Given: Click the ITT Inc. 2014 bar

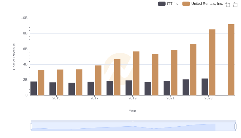Looking at the screenshot, I should pos(33,88).
